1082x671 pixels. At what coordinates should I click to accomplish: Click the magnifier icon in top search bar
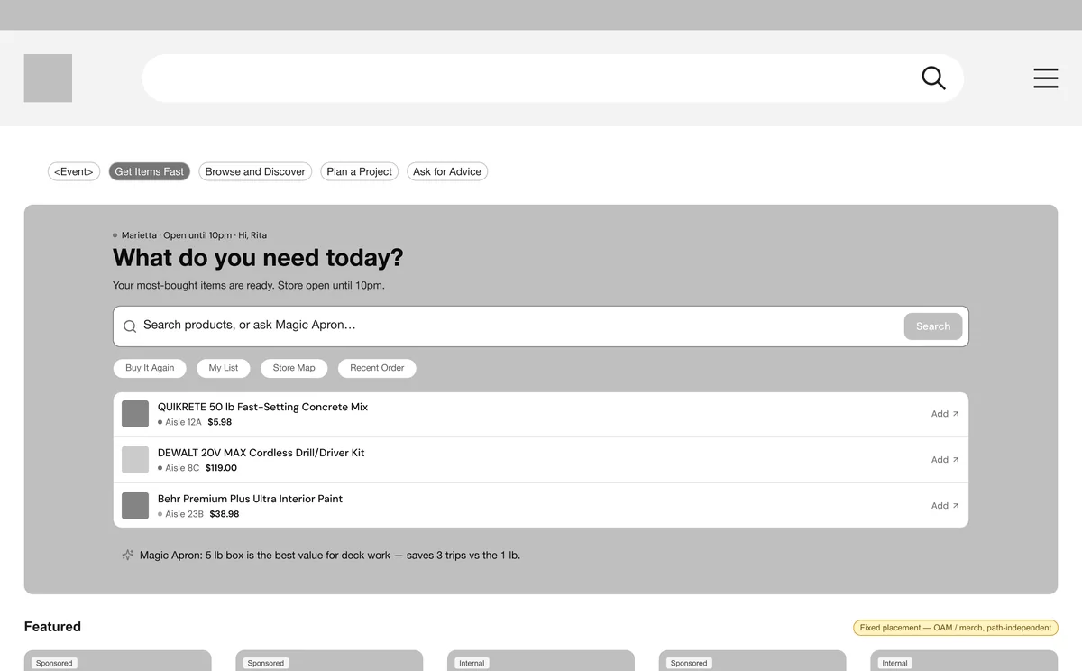click(x=933, y=78)
